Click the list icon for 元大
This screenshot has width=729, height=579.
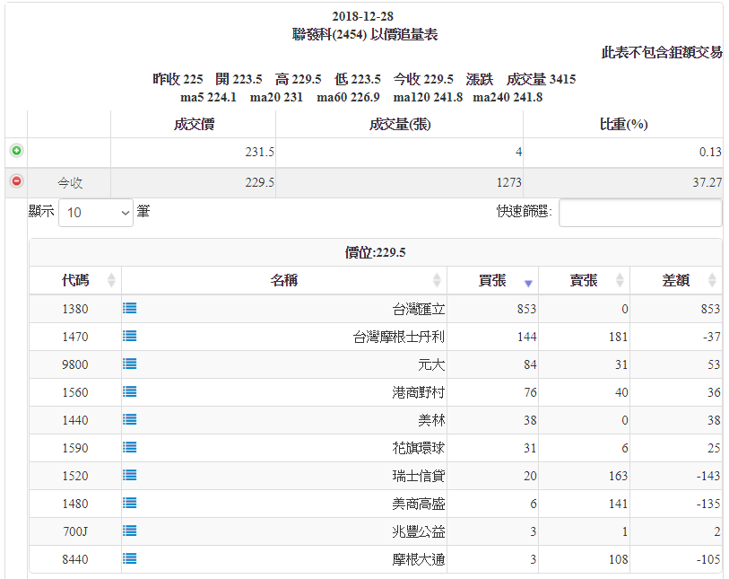click(x=130, y=364)
